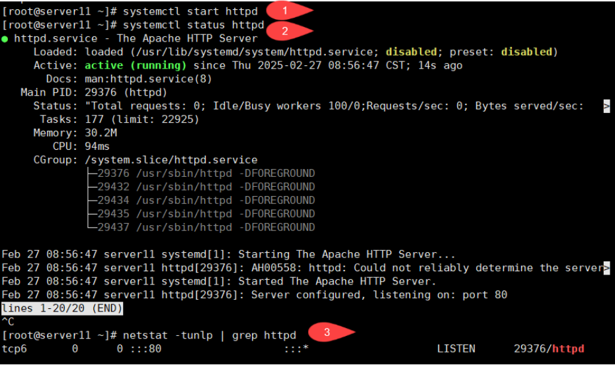Image resolution: width=615 pixels, height=365 pixels.
Task: Click the red callout marker numbered 2
Action: pos(288,30)
